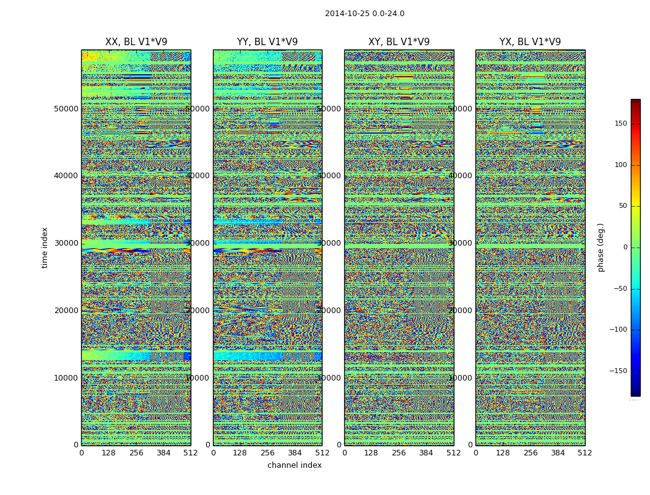Click the YY, BL V1*V9 plot title

pos(267,42)
